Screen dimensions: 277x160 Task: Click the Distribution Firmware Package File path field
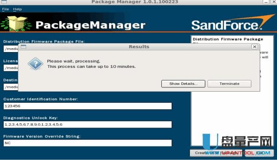[x=11, y=49]
